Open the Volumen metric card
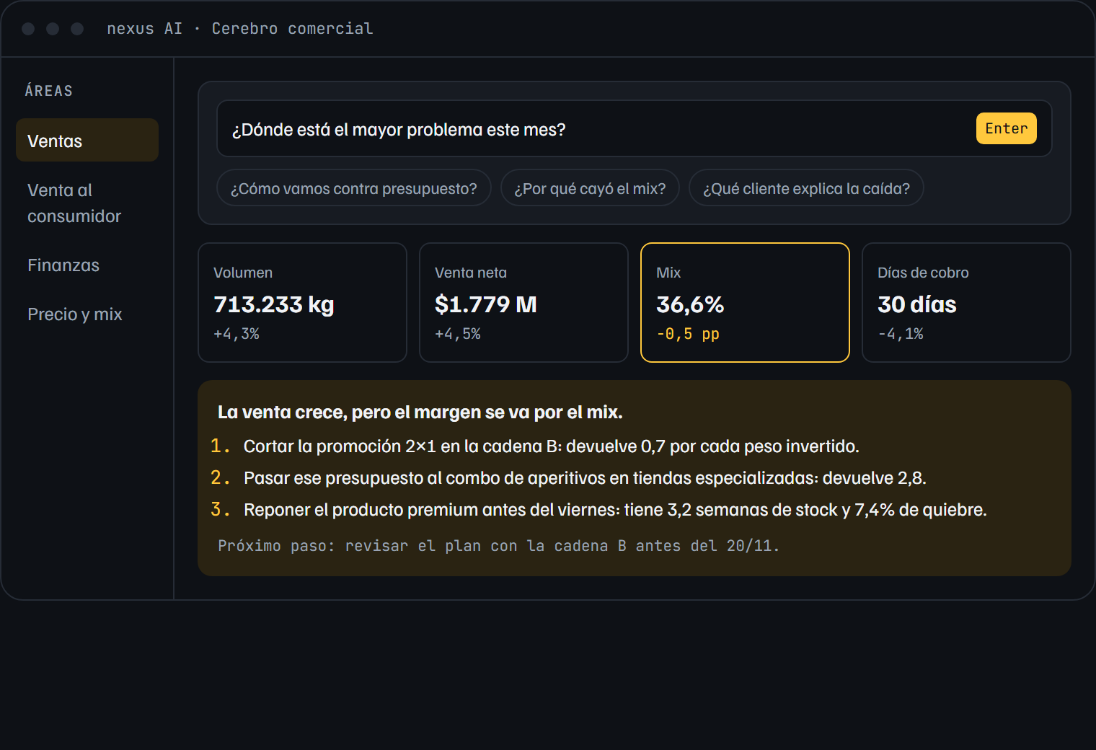Image resolution: width=1096 pixels, height=750 pixels. coord(303,302)
